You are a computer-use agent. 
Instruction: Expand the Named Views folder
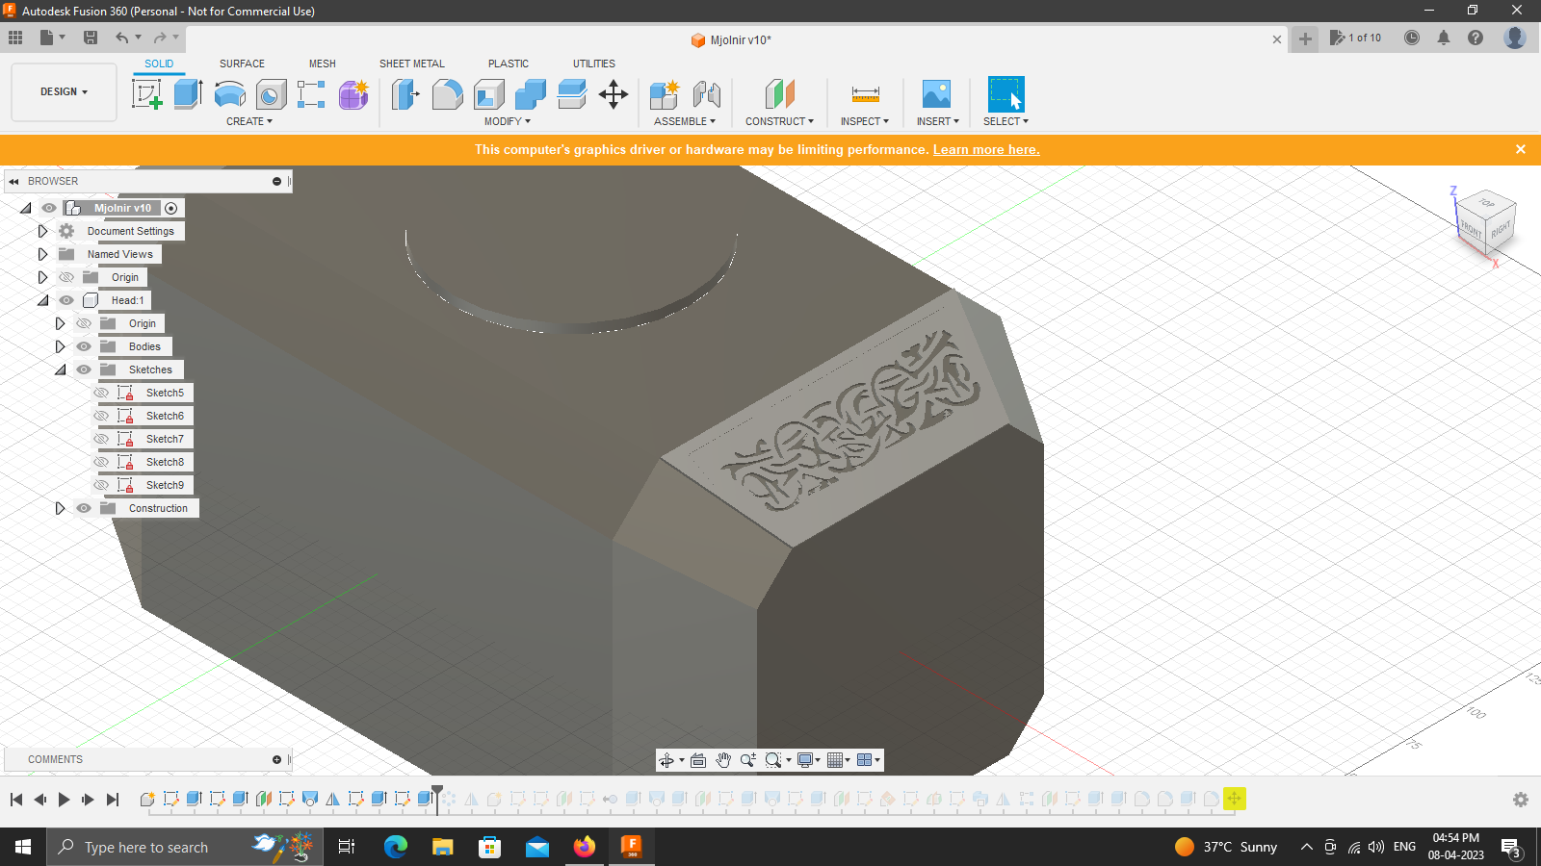click(x=42, y=253)
